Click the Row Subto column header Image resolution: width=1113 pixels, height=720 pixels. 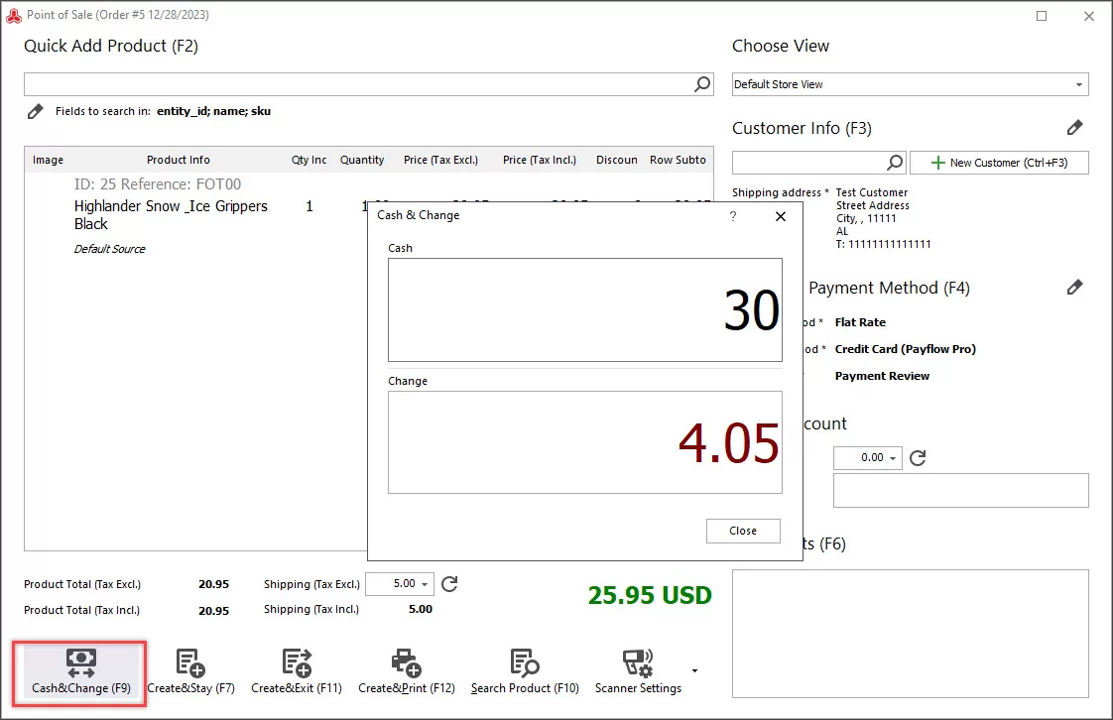pyautogui.click(x=678, y=161)
